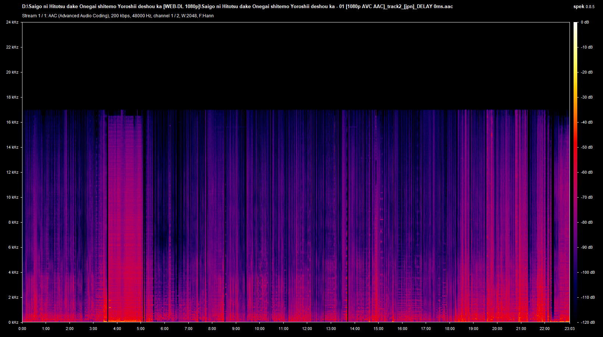Click the -80 dB scale label
This screenshot has width=603, height=337.
587,223
